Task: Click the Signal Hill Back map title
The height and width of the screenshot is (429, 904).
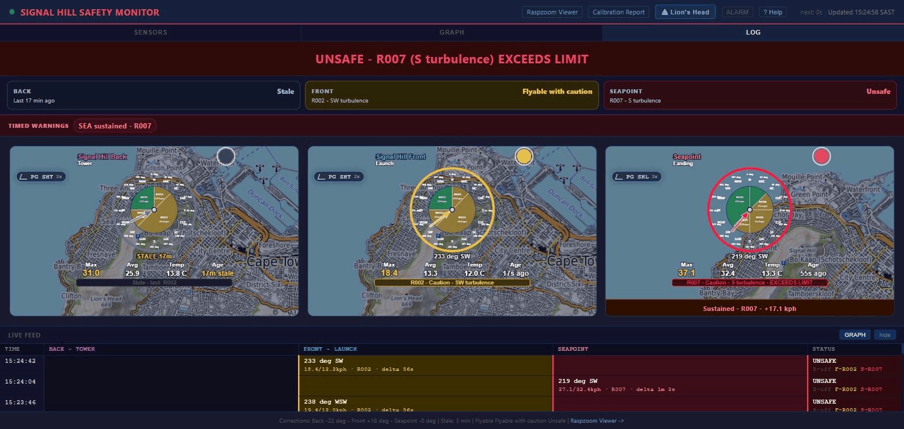Action: coord(102,157)
